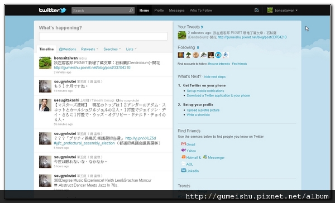The width and height of the screenshot is (335, 203).
Task: Click the Hotmail icon under Find Friends
Action: [183, 157]
